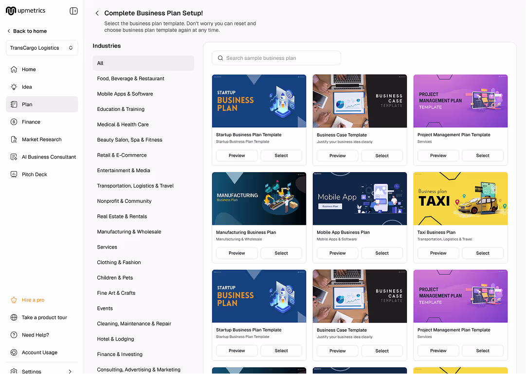526x374 pixels.
Task: Open the Finance menu item
Action: pos(42,122)
